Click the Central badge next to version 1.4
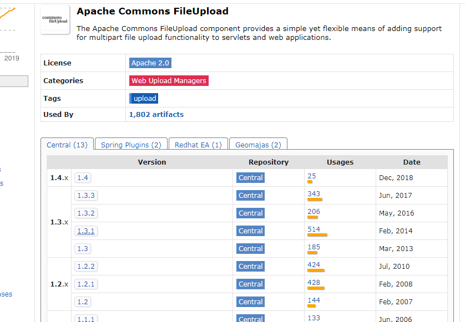465x322 pixels. (x=250, y=177)
